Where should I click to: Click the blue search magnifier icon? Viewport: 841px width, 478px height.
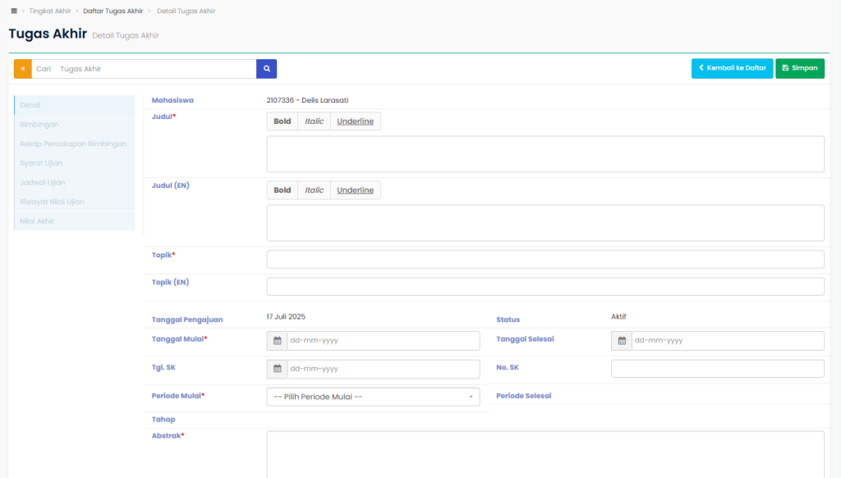pos(266,69)
